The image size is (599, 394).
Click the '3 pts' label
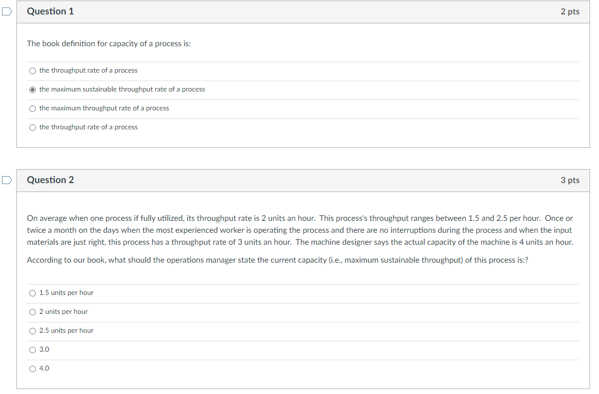point(570,180)
